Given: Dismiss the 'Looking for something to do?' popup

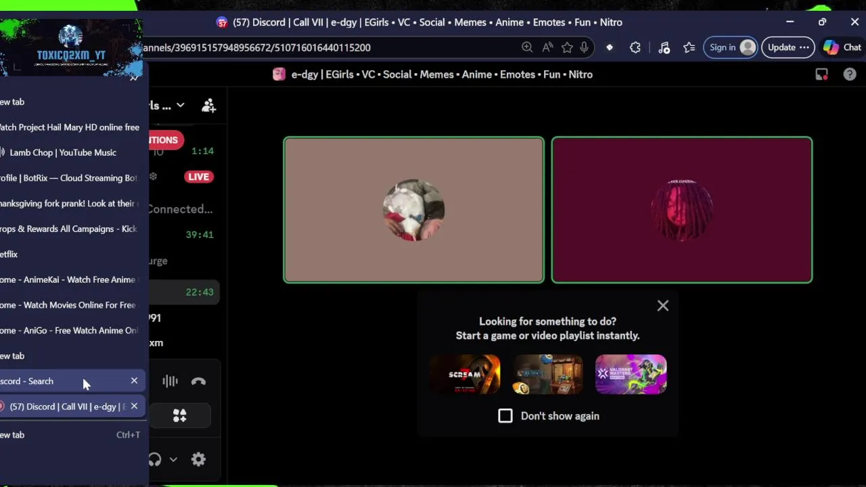Looking at the screenshot, I should pyautogui.click(x=663, y=306).
